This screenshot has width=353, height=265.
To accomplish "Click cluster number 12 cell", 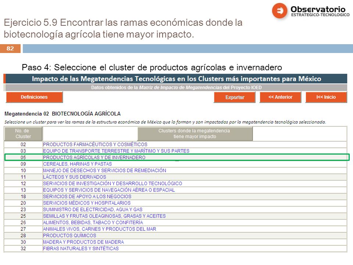I will (23, 184).
